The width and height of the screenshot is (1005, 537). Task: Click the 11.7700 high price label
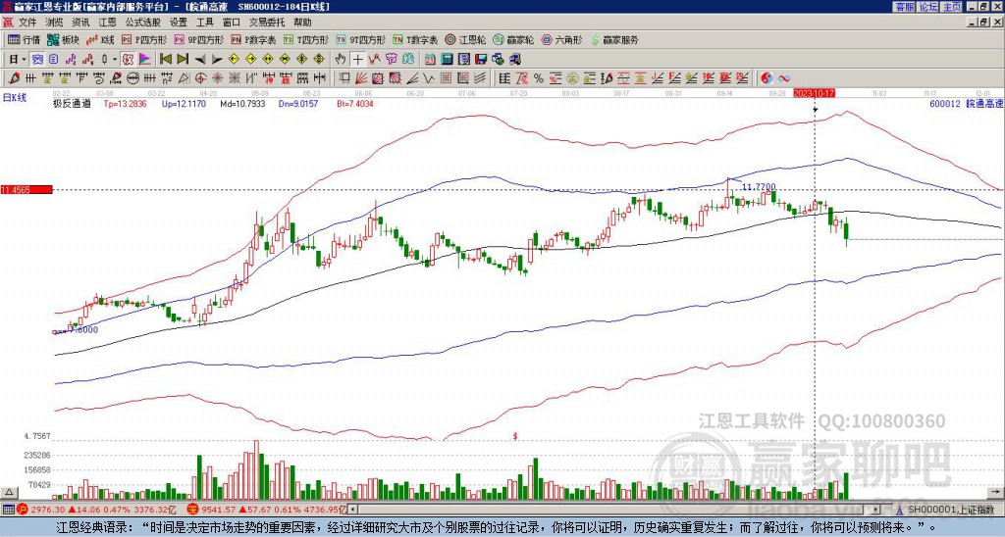click(759, 187)
